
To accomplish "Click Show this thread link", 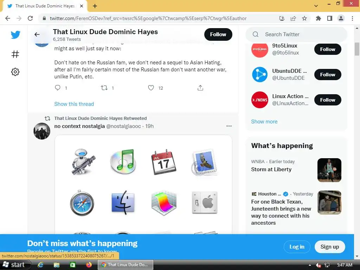I will [74, 104].
